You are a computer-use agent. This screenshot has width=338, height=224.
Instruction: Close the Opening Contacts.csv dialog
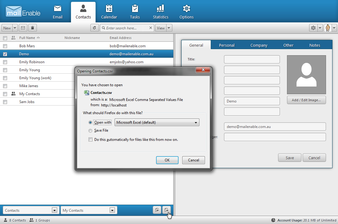pos(203,70)
